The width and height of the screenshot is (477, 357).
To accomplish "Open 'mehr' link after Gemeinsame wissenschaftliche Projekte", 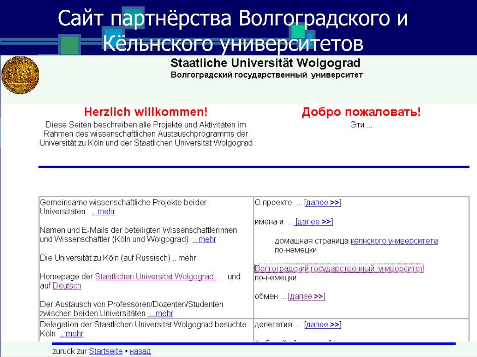I will pos(103,212).
